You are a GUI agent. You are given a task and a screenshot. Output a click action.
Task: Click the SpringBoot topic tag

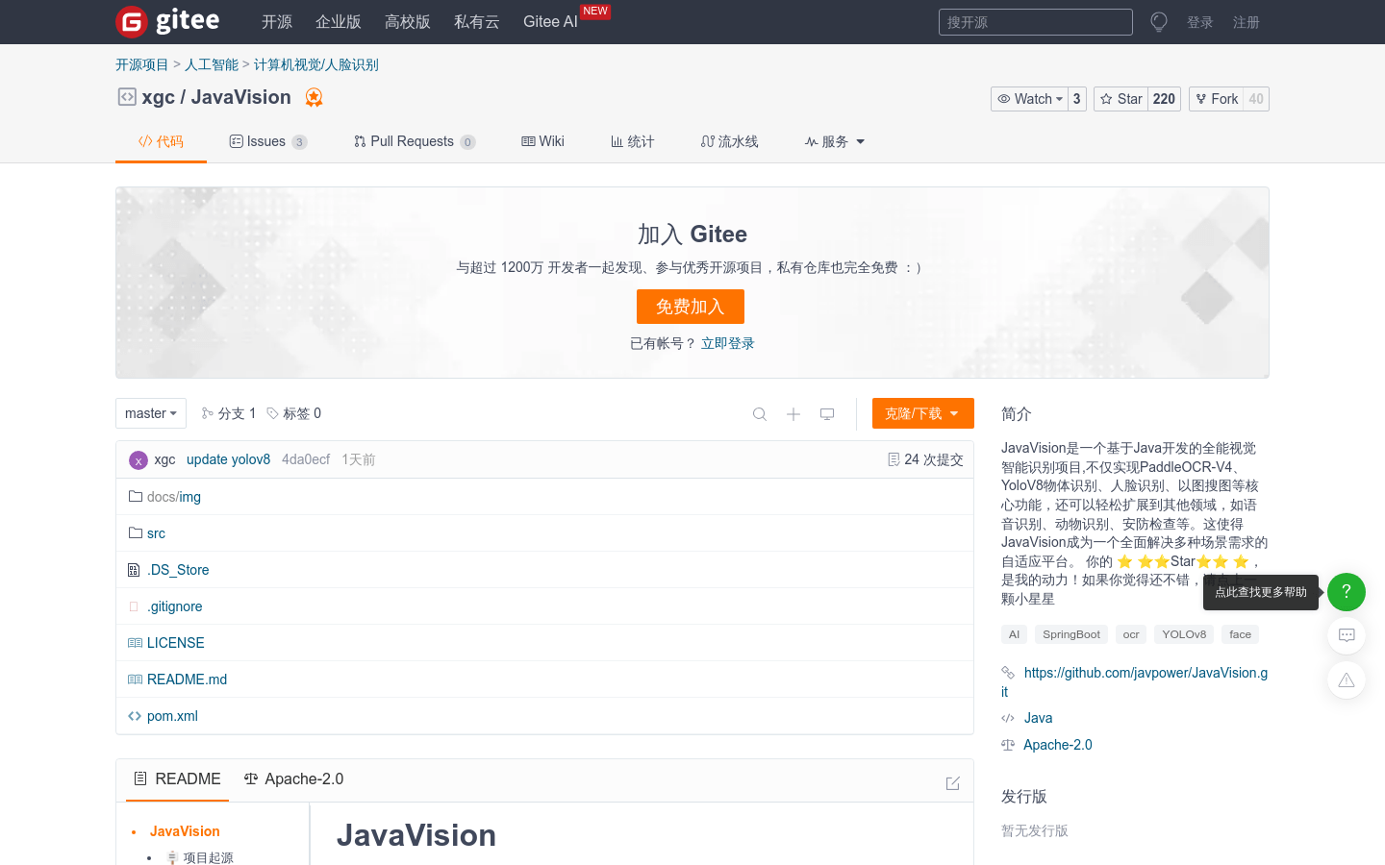pos(1071,634)
